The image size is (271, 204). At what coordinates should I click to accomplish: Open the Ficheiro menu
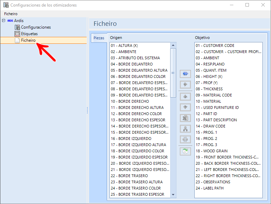(x=11, y=14)
